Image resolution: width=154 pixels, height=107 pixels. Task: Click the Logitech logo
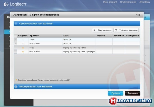tap(15, 4)
